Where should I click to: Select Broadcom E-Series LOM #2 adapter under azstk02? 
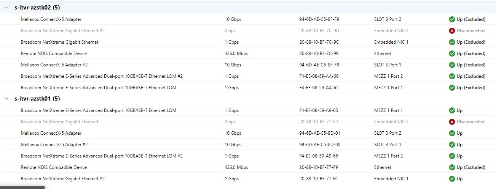pyautogui.click(x=102, y=76)
